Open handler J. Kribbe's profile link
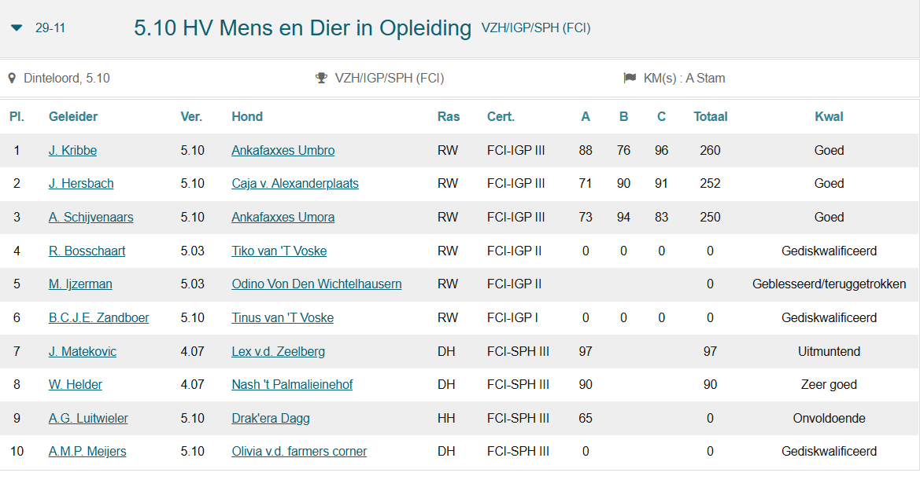The image size is (920, 480). [72, 151]
